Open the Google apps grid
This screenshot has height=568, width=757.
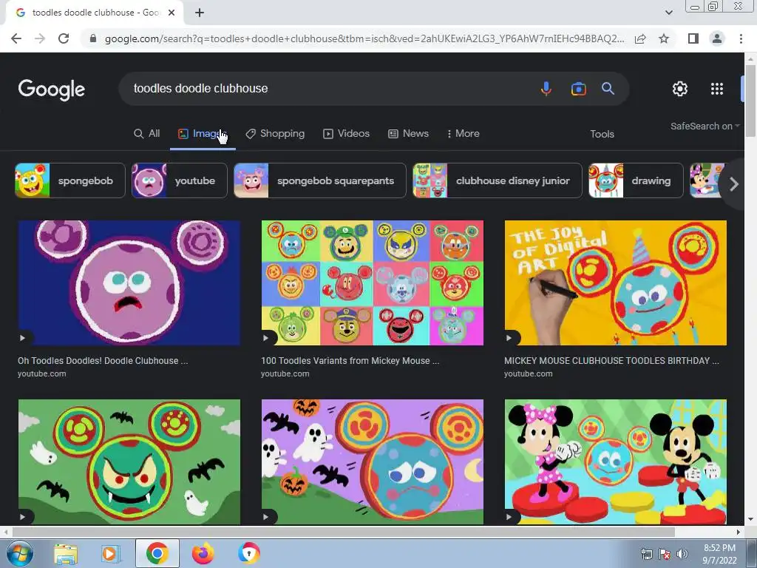pyautogui.click(x=717, y=89)
